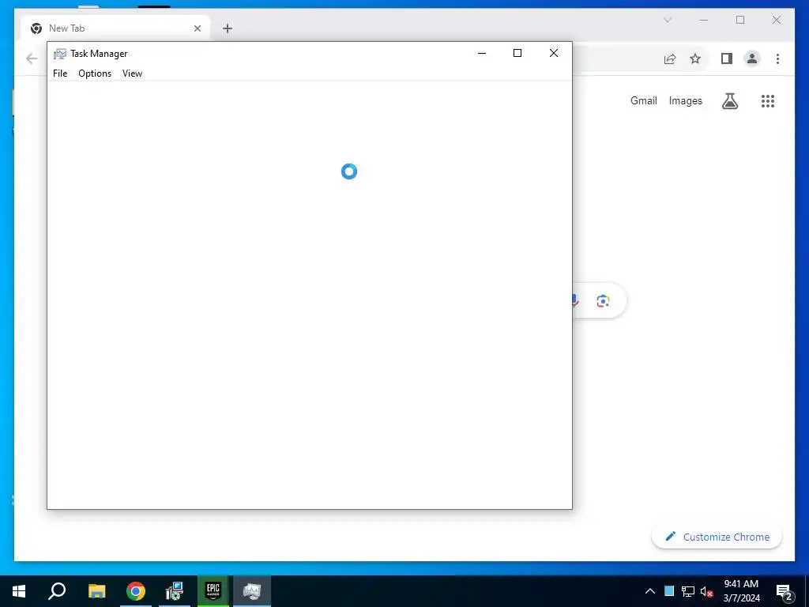The height and width of the screenshot is (607, 809).
Task: Close the New Tab tab in Chrome
Action: click(197, 28)
